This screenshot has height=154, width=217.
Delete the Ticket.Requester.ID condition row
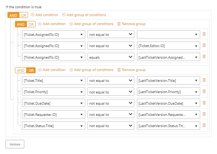[x=204, y=114]
